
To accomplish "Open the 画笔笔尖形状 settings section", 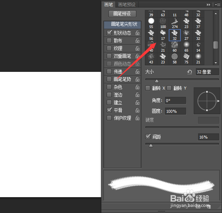I will pyautogui.click(x=122, y=24).
